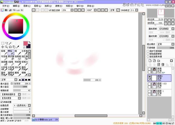Screen dimensions: 175x125
Task: Enable 保护不透明度 preserve opacity checkbox
Action: click(x=148, y=51)
